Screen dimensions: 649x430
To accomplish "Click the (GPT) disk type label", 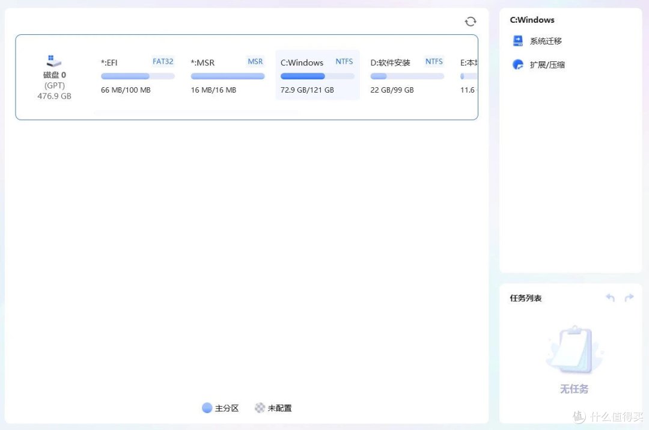I will coord(54,85).
